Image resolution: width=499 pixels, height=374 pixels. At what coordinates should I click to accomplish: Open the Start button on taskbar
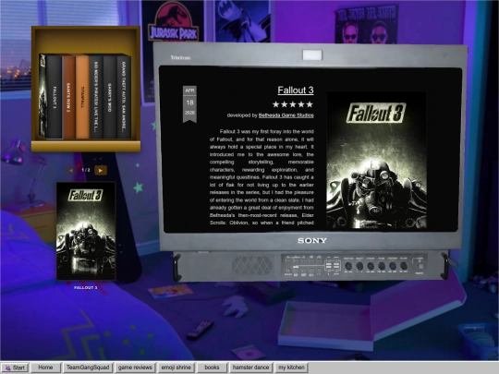15,368
